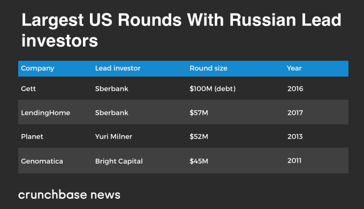Select the Year column header
364x209 pixels.
[294, 68]
